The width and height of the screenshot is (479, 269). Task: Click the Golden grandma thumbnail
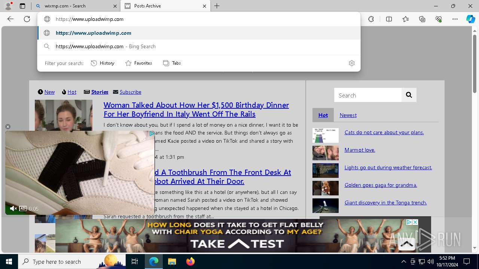click(326, 188)
